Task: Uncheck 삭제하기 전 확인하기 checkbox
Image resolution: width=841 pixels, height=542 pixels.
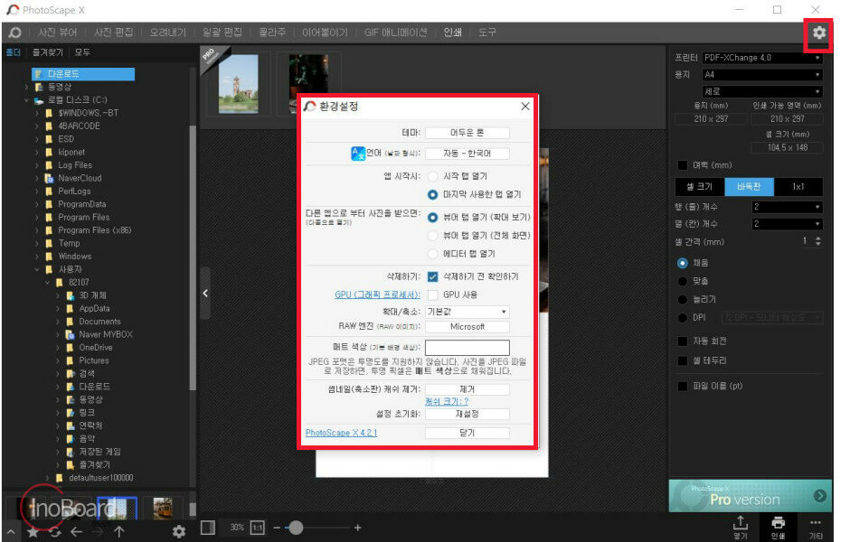Action: point(433,276)
